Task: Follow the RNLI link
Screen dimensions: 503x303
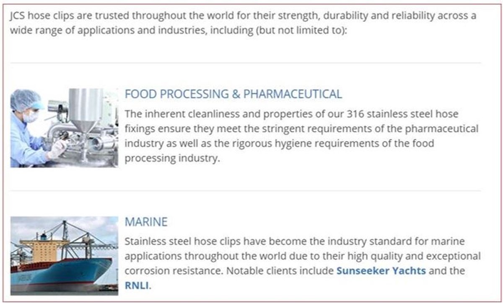Action: (x=136, y=286)
